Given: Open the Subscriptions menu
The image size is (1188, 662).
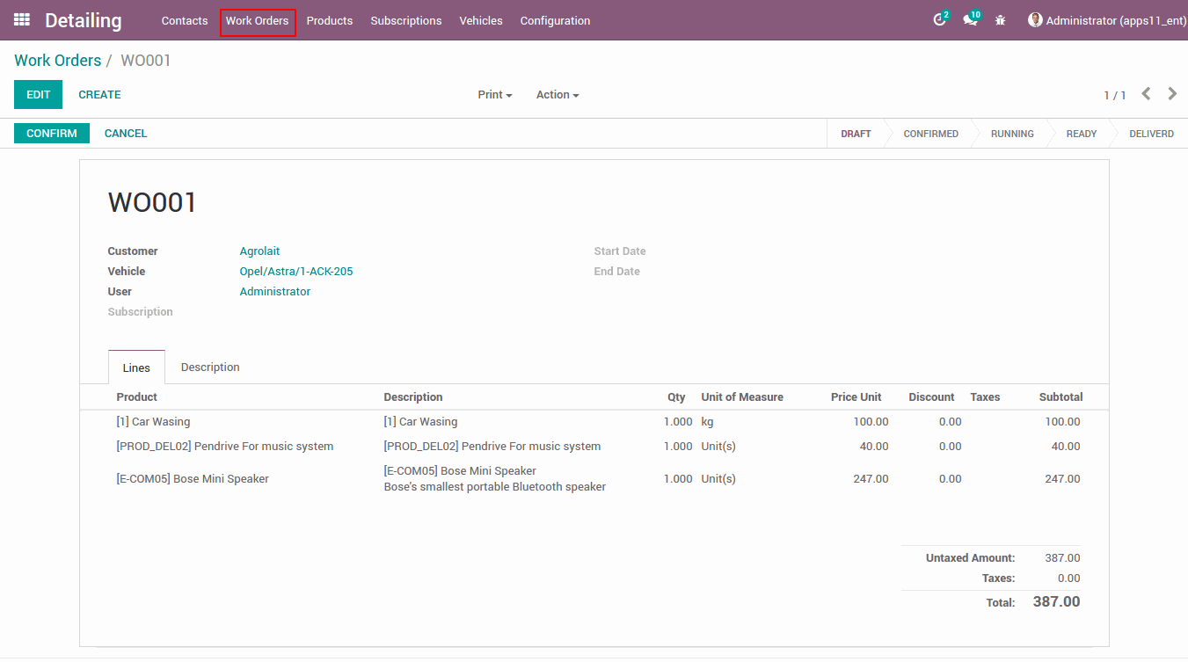Looking at the screenshot, I should pyautogui.click(x=406, y=20).
